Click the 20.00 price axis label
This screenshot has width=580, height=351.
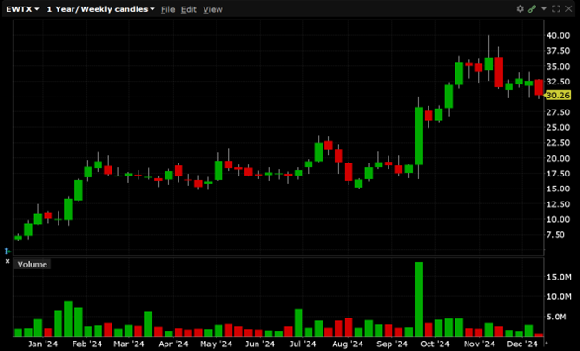558,158
